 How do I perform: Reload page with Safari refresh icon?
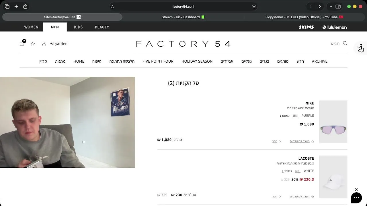(112, 7)
